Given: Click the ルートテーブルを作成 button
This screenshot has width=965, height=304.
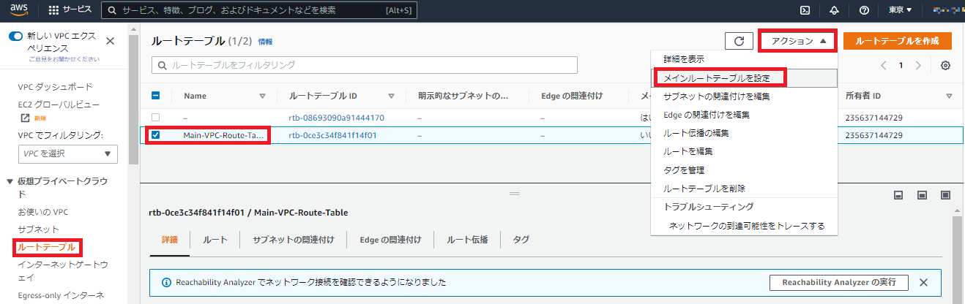Looking at the screenshot, I should tap(897, 42).
